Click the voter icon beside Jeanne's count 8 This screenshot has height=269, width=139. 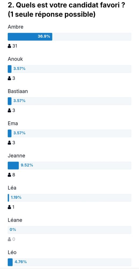point(9,175)
